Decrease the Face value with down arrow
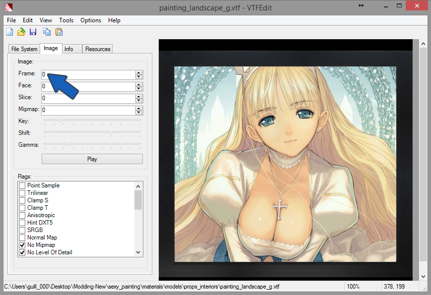The image size is (431, 295). coord(139,88)
